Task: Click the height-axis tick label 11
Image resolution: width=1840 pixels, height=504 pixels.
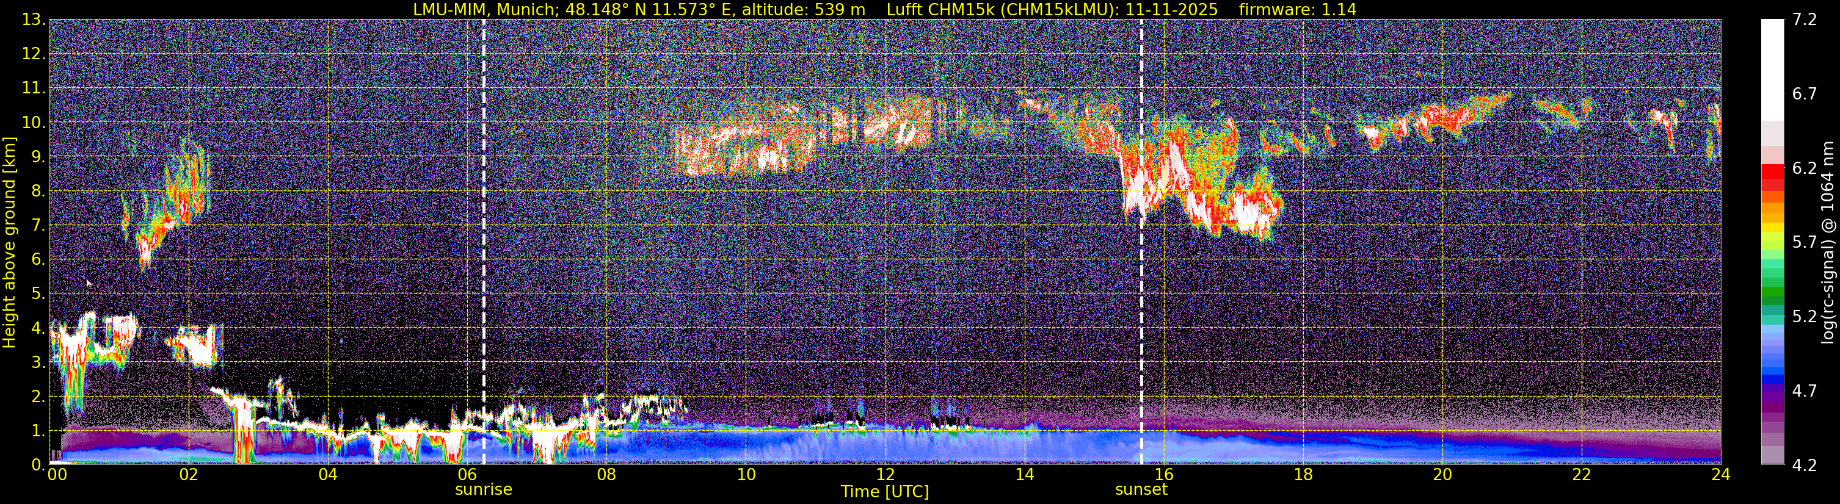Action: tap(33, 88)
